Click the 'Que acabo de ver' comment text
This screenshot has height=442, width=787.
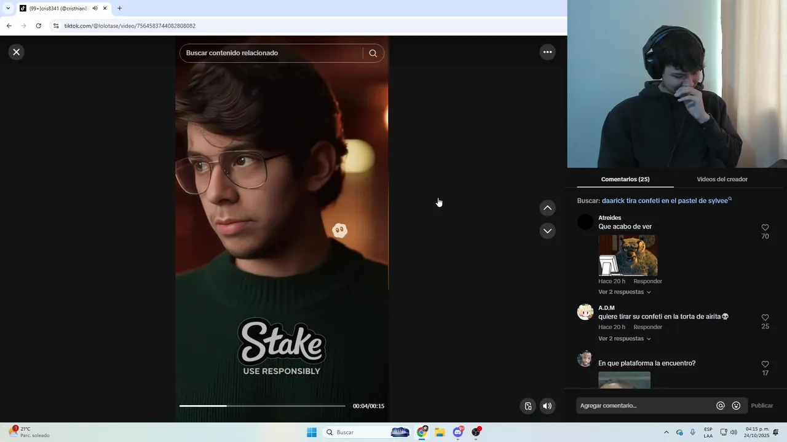pos(625,227)
